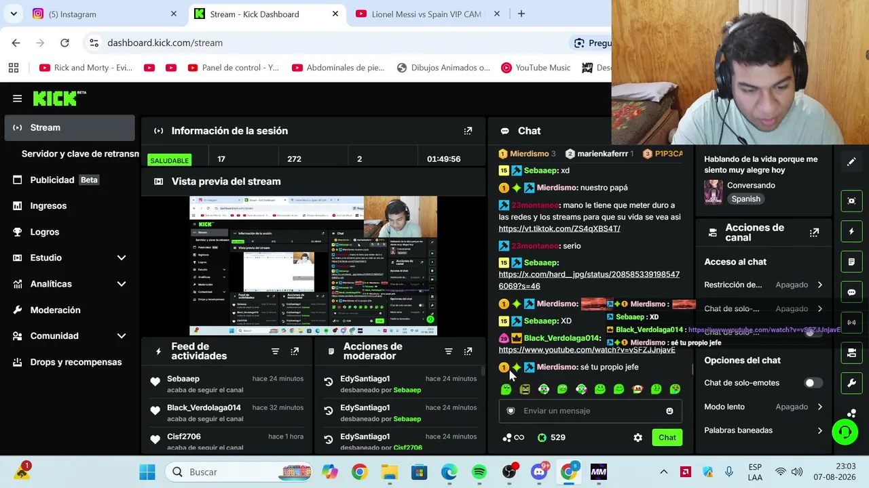Show hidden system tray icons
The width and height of the screenshot is (869, 488).
tap(664, 472)
